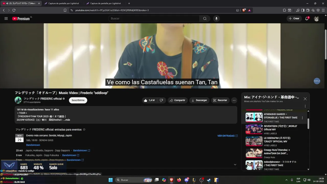This screenshot has height=184, width=327.
Task: Open Bandsintown link for Zepp Sapporo
Action: pyautogui.click(x=81, y=151)
